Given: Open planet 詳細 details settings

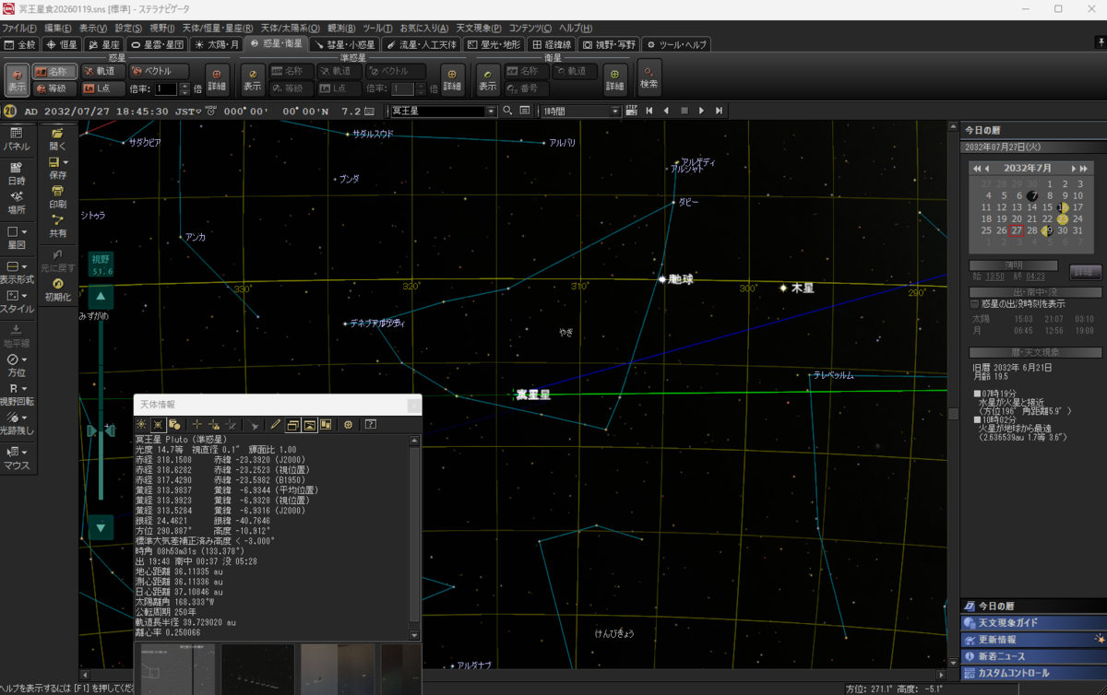Looking at the screenshot, I should click(217, 79).
